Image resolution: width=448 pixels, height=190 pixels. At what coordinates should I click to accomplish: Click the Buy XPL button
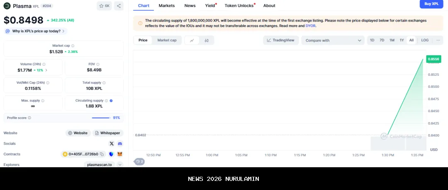[x=431, y=4]
